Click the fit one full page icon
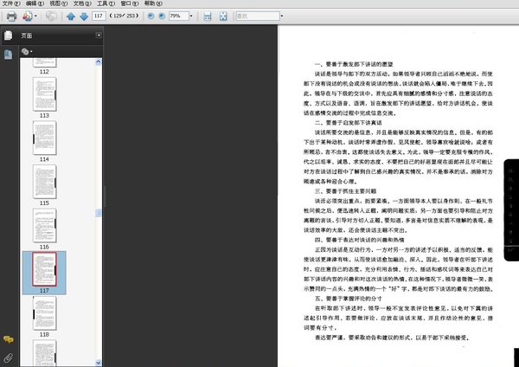This screenshot has height=367, width=519. click(223, 16)
